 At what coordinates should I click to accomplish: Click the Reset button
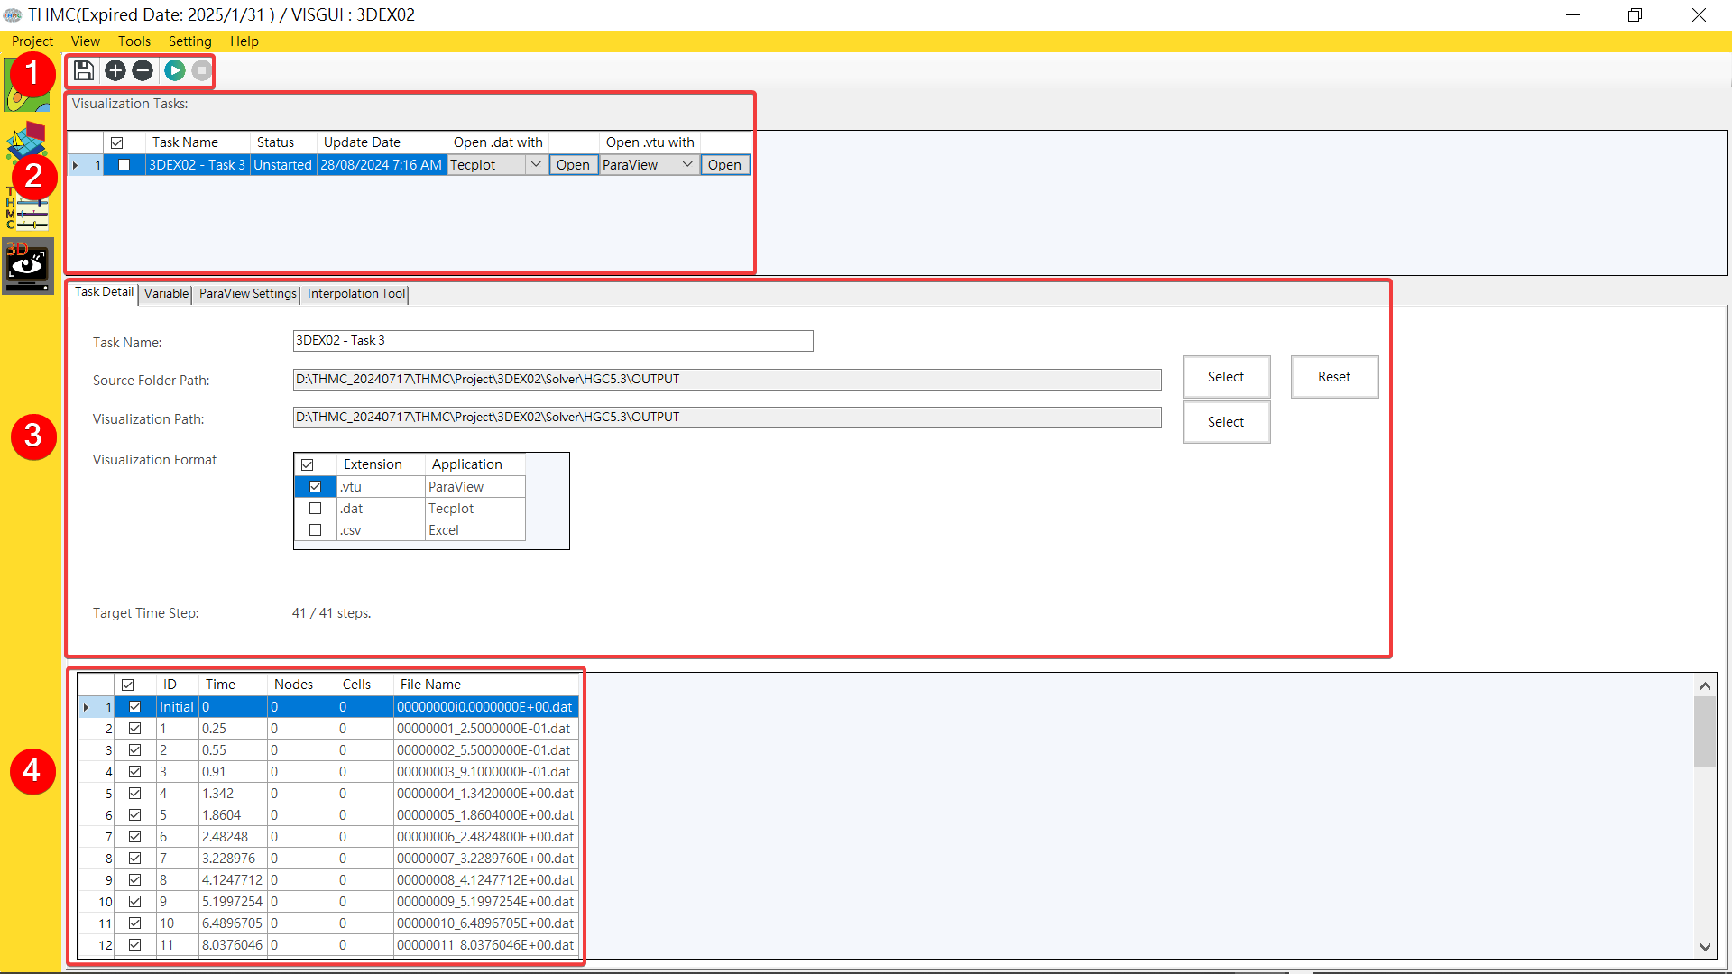(1334, 377)
